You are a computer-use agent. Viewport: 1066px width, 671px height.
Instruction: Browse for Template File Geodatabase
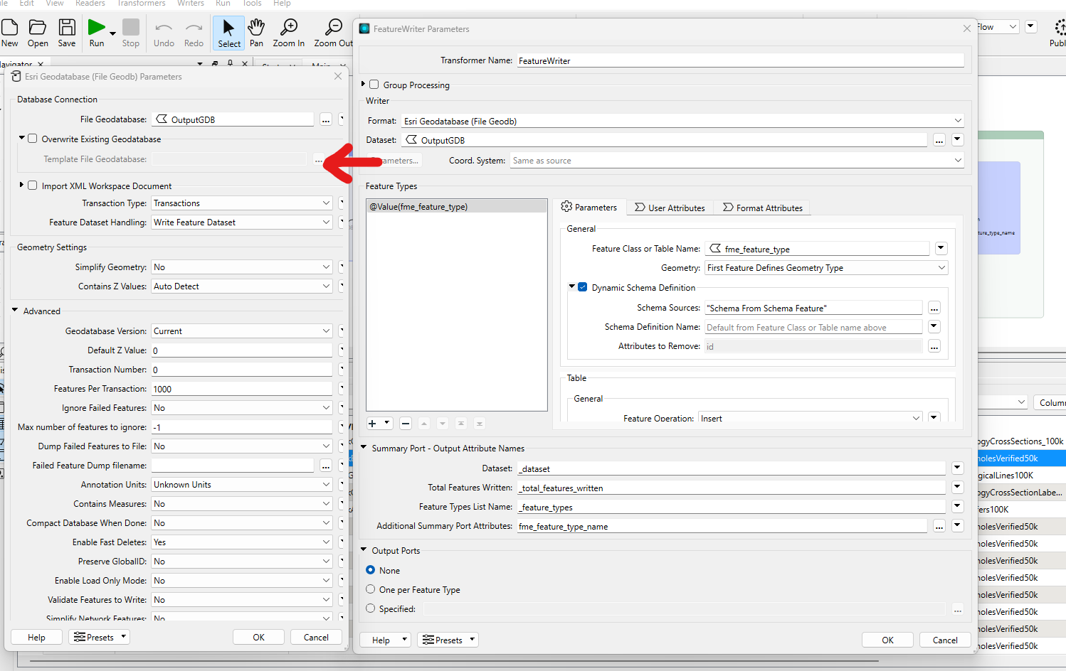click(x=318, y=159)
